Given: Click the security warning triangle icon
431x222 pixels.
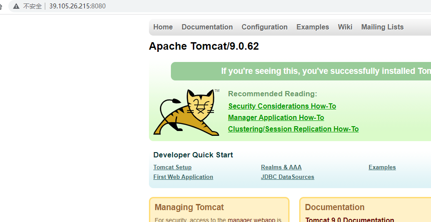Looking at the screenshot, I should coord(16,6).
